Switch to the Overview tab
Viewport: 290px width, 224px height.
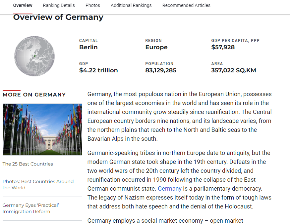(23, 5)
